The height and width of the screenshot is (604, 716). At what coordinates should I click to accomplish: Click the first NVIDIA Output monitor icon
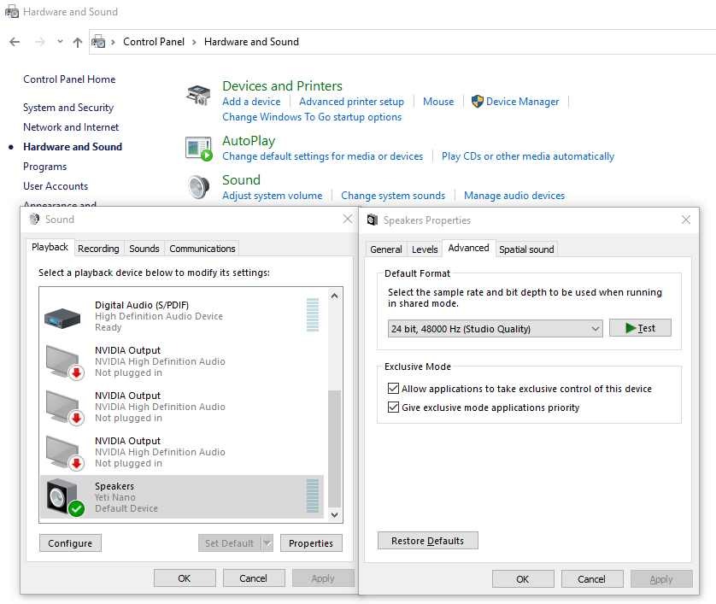pyautogui.click(x=63, y=361)
